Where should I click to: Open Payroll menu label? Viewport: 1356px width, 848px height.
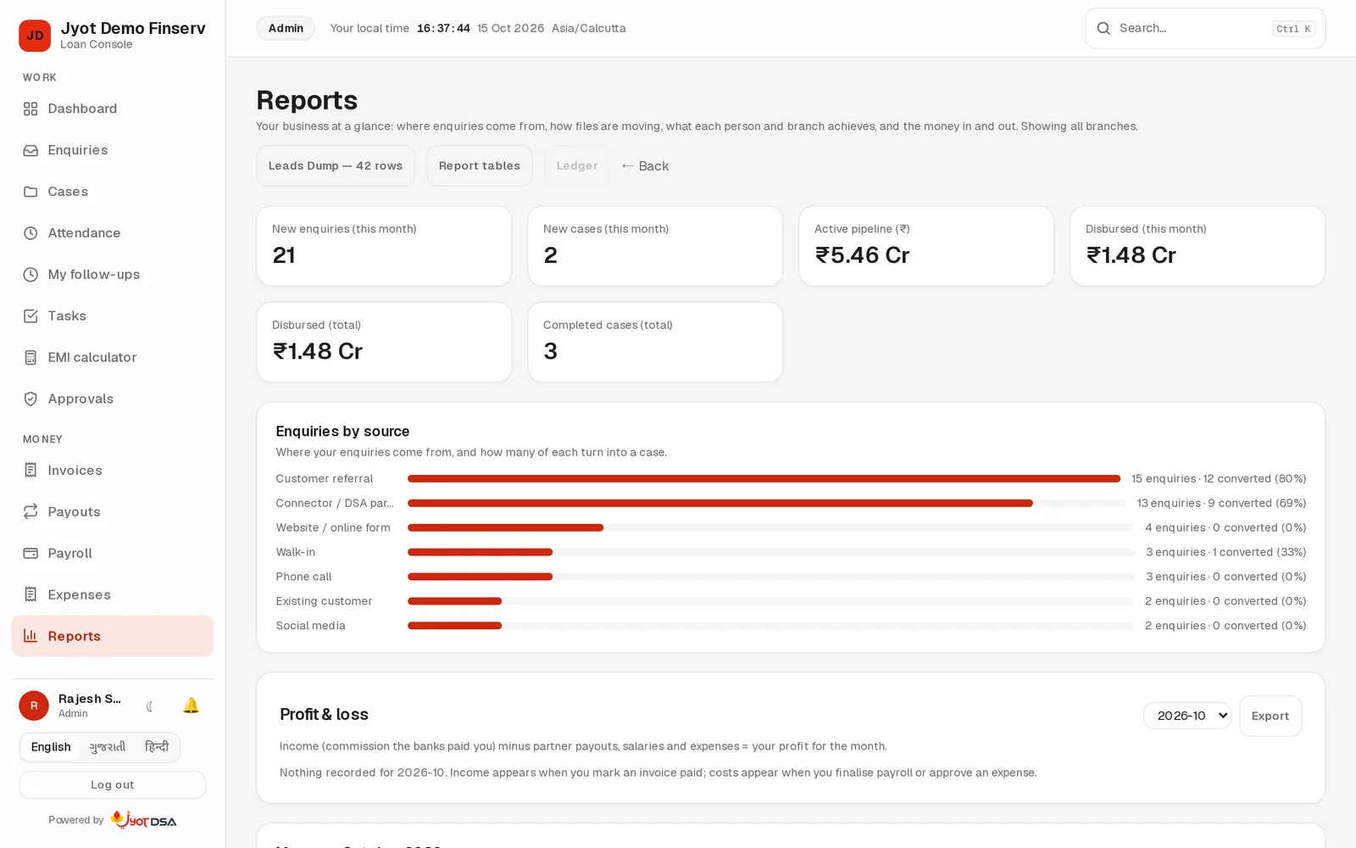click(70, 554)
